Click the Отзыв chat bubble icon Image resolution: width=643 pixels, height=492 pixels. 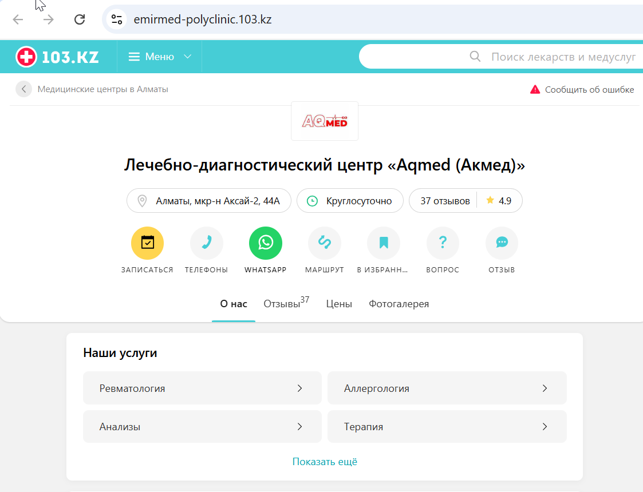[x=502, y=243]
